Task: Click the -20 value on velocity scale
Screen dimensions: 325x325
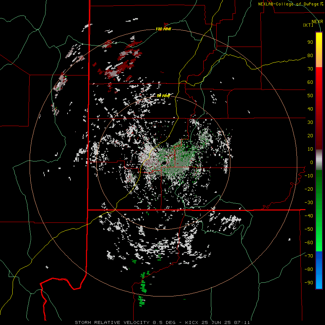Action: point(309,189)
